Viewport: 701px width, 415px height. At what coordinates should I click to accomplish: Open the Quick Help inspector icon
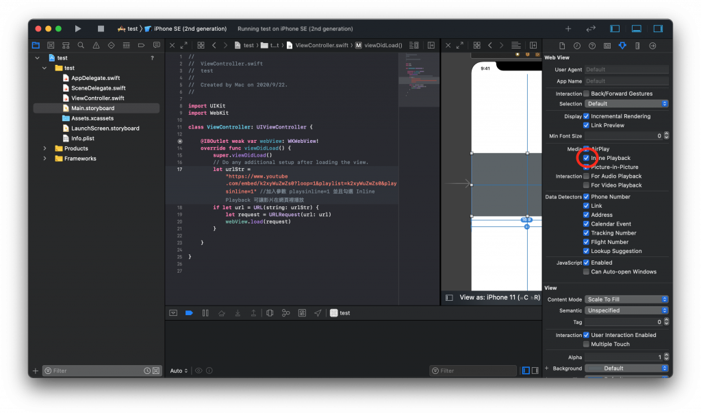592,46
